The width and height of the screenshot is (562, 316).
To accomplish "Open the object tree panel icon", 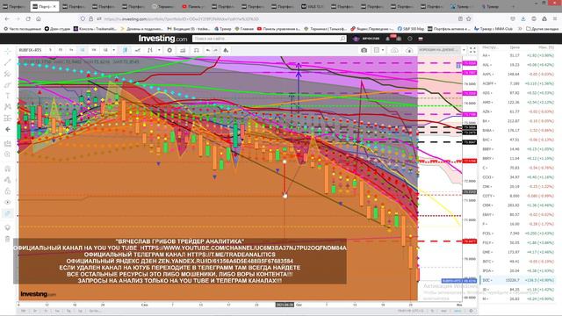I will (x=8, y=213).
